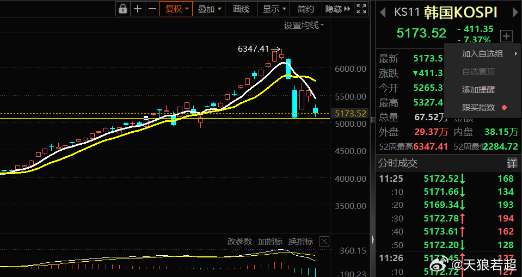The width and height of the screenshot is (522, 277).
Task: Open 设置均线 dropdown
Action: tap(304, 25)
